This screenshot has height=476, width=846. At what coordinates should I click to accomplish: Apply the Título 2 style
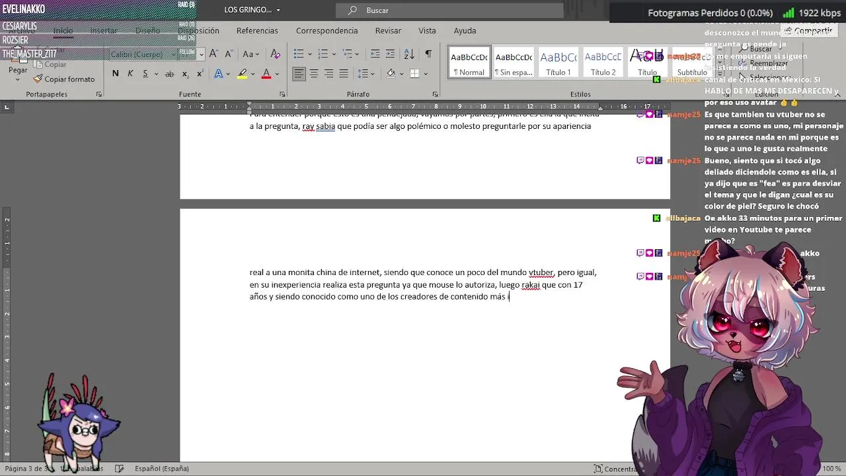(x=603, y=62)
